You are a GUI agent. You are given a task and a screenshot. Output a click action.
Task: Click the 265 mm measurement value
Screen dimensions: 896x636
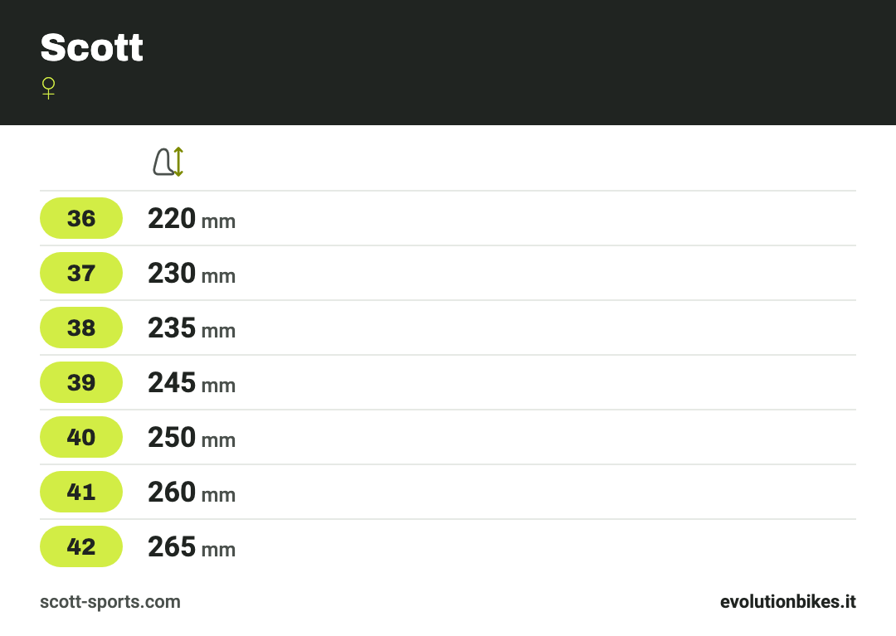click(x=192, y=547)
